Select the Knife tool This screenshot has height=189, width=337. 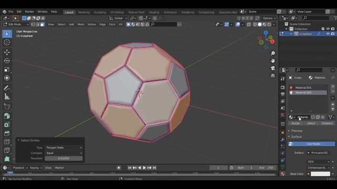point(7,150)
